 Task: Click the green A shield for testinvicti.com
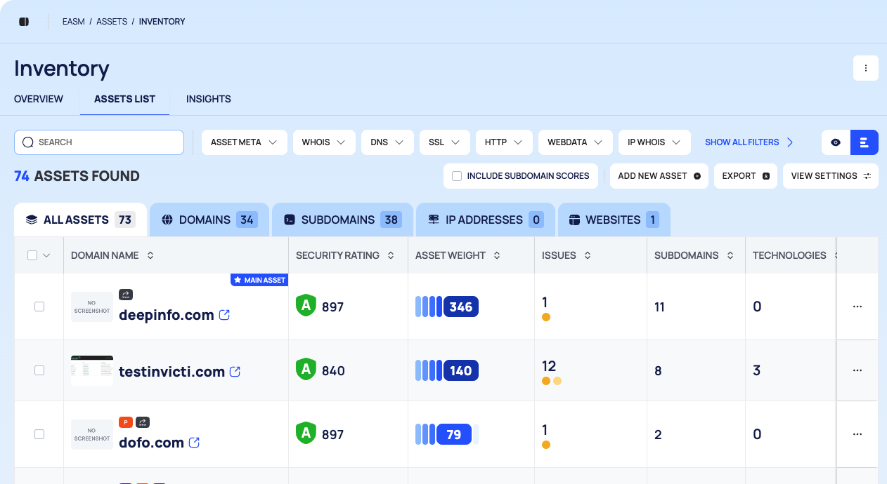click(306, 370)
